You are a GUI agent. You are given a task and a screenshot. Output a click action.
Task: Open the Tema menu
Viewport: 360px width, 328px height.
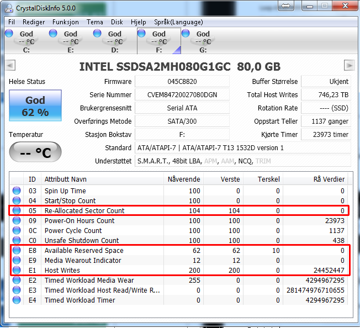(94, 22)
